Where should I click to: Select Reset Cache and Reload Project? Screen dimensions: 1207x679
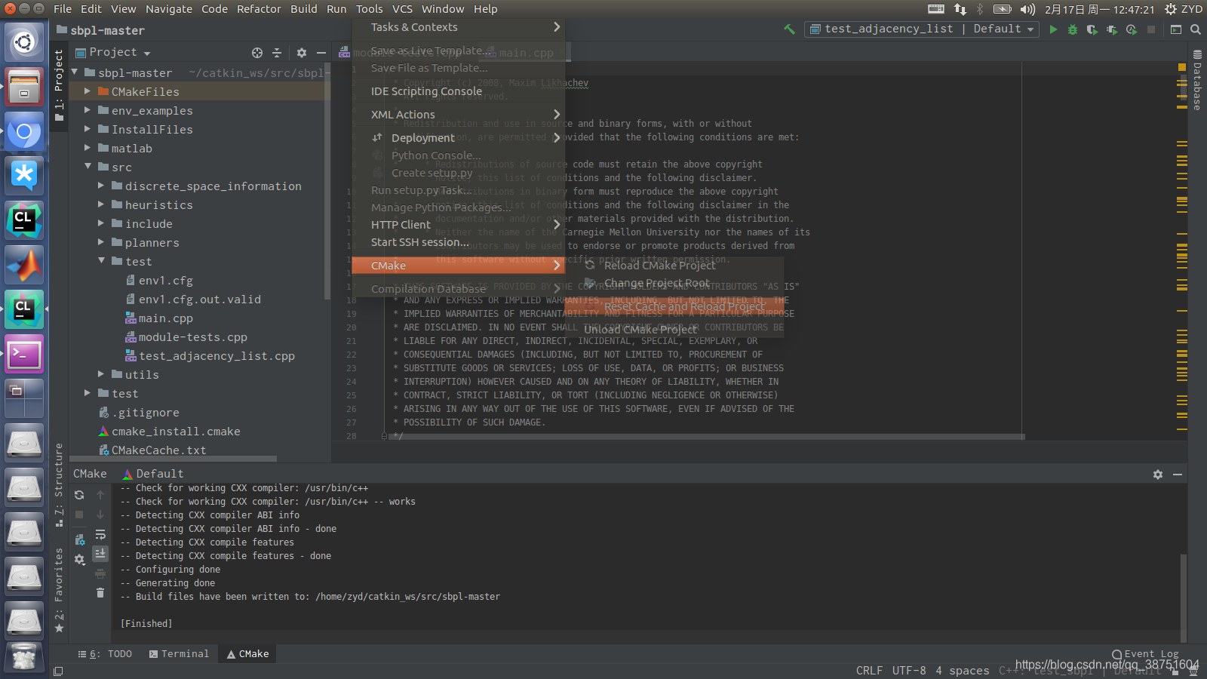[674, 306]
